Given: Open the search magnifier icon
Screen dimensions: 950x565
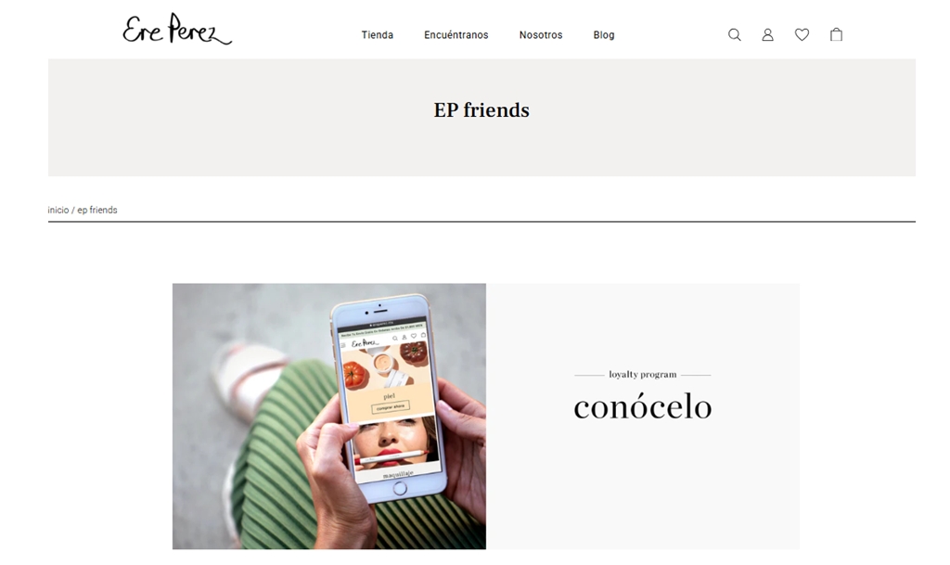Looking at the screenshot, I should click(735, 34).
